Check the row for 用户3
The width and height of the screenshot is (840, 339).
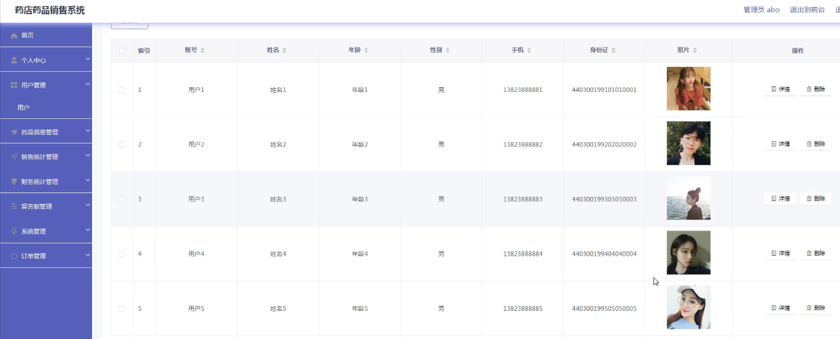[x=121, y=199]
